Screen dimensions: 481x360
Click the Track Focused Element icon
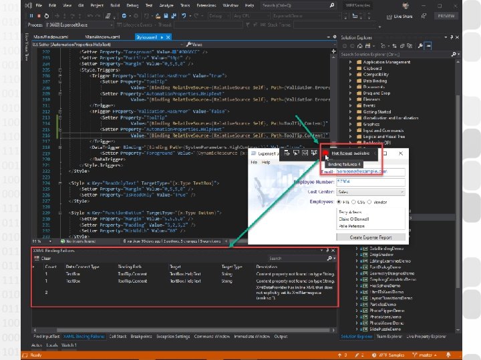314,153
